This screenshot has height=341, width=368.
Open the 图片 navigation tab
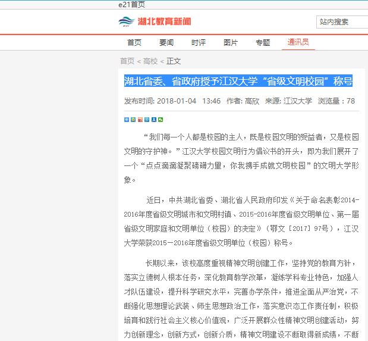tap(231, 42)
